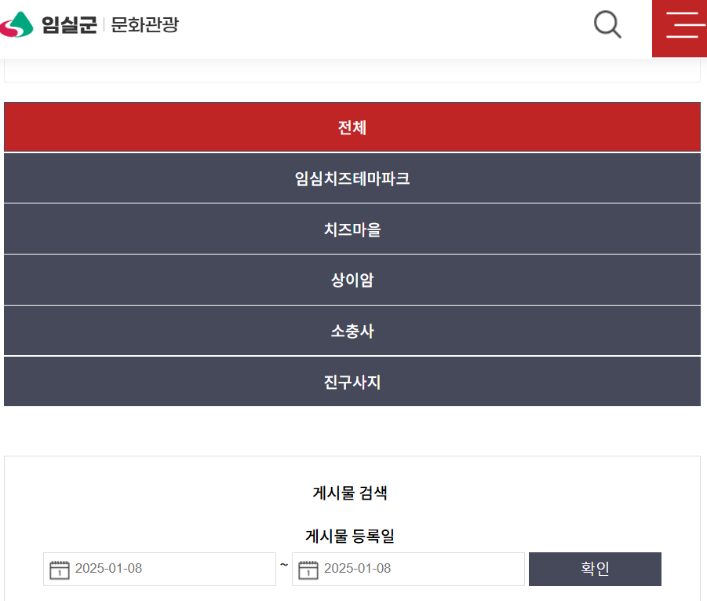The width and height of the screenshot is (707, 601).
Task: Open the site search with the magnifier icon
Action: pos(606,25)
